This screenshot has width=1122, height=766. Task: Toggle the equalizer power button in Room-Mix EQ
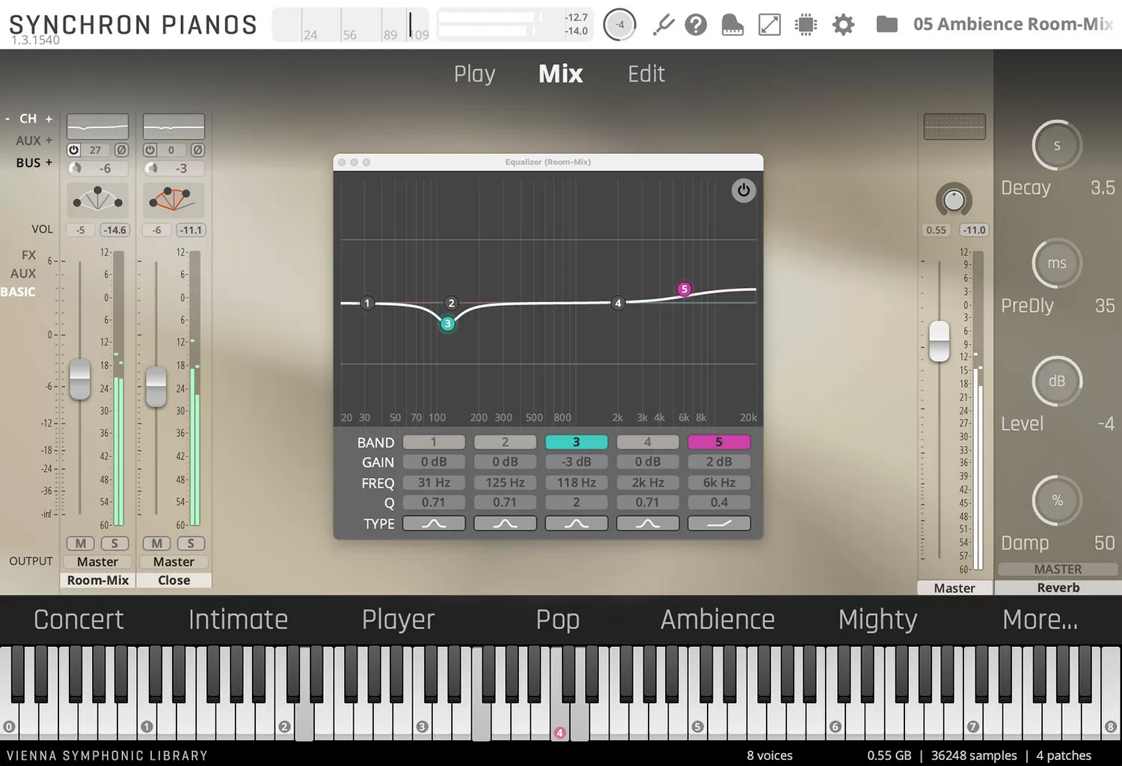pos(744,190)
